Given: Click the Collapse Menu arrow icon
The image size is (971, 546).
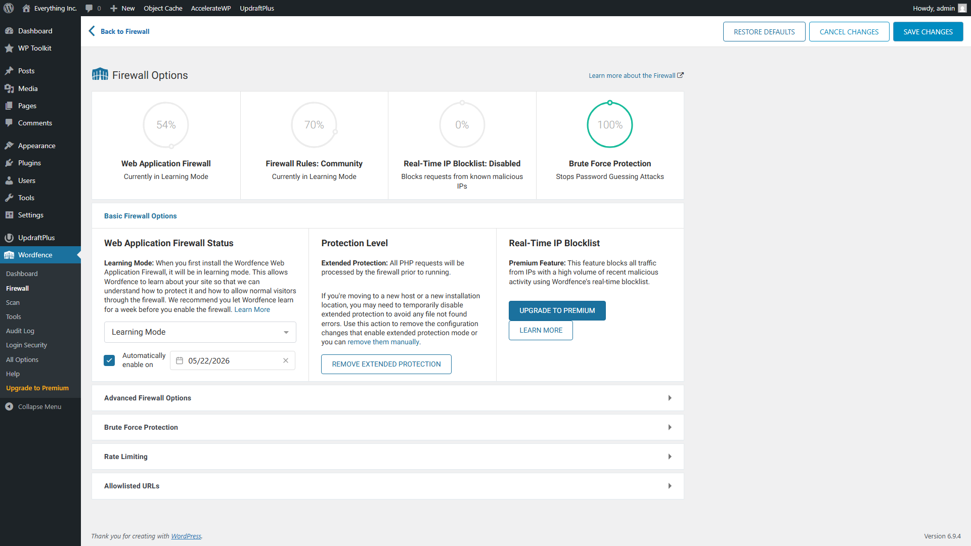Looking at the screenshot, I should (x=9, y=406).
